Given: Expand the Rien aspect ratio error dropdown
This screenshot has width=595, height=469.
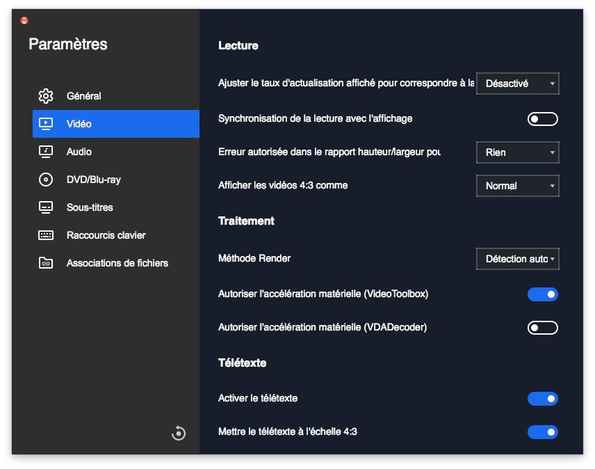Looking at the screenshot, I should 517,152.
